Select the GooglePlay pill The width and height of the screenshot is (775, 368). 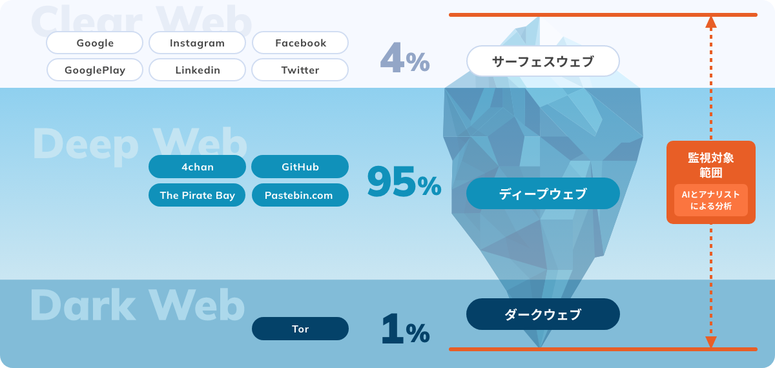[x=95, y=70]
